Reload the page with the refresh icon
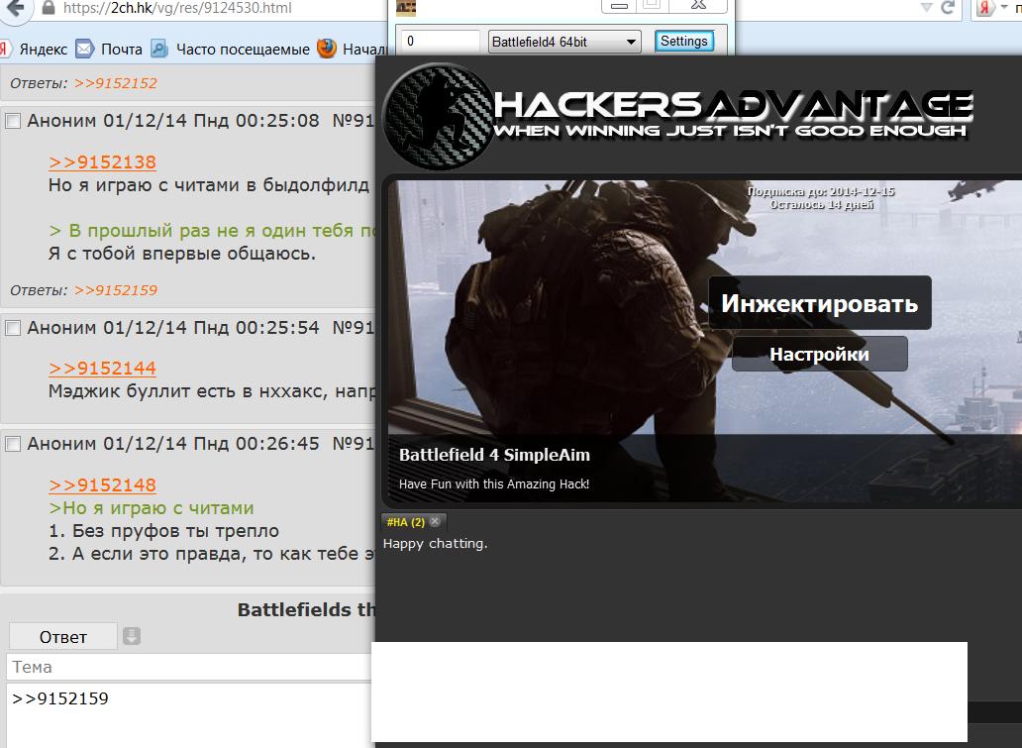This screenshot has height=748, width=1022. pos(948,8)
